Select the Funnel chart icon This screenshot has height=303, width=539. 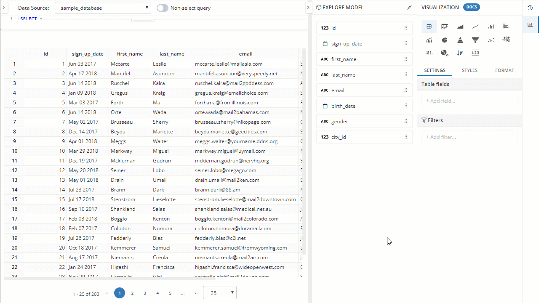[x=475, y=40]
